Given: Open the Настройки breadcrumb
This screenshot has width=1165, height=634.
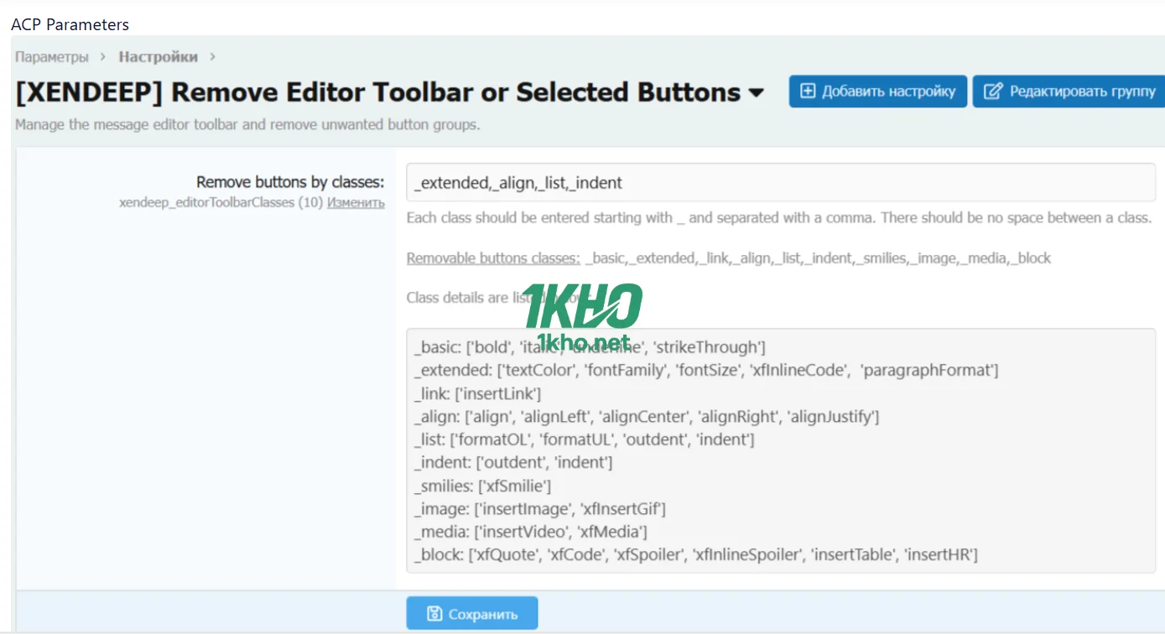Looking at the screenshot, I should (x=158, y=57).
